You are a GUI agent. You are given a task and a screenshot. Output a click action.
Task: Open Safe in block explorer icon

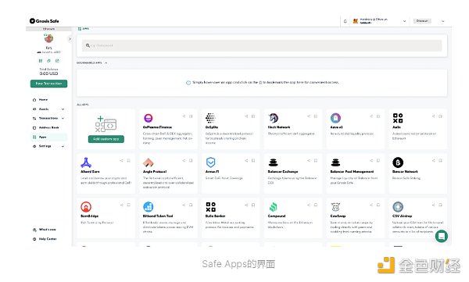pos(57,61)
